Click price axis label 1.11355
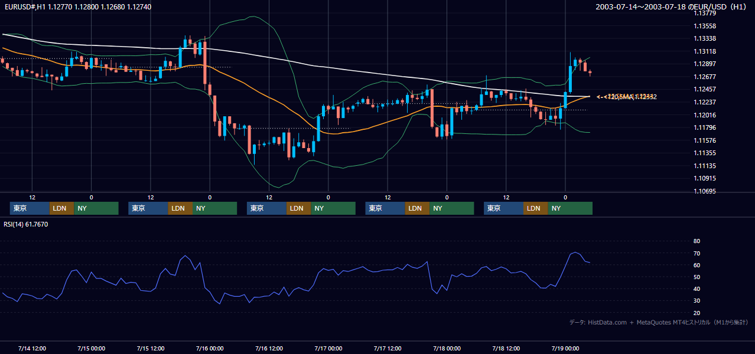 click(705, 153)
